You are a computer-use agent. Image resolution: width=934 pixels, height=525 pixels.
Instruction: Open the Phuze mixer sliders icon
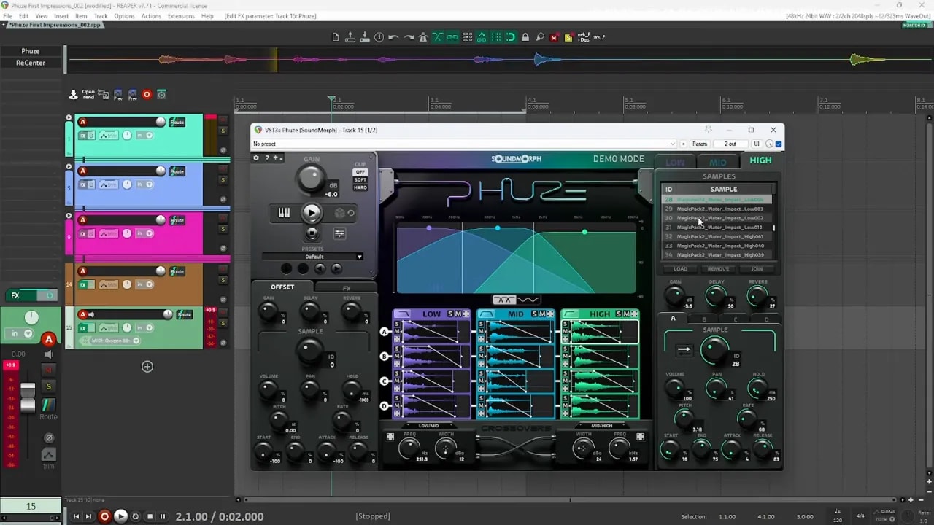339,234
